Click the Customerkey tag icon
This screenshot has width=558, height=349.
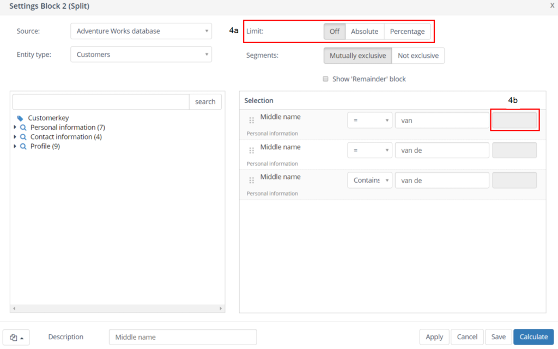coord(20,118)
